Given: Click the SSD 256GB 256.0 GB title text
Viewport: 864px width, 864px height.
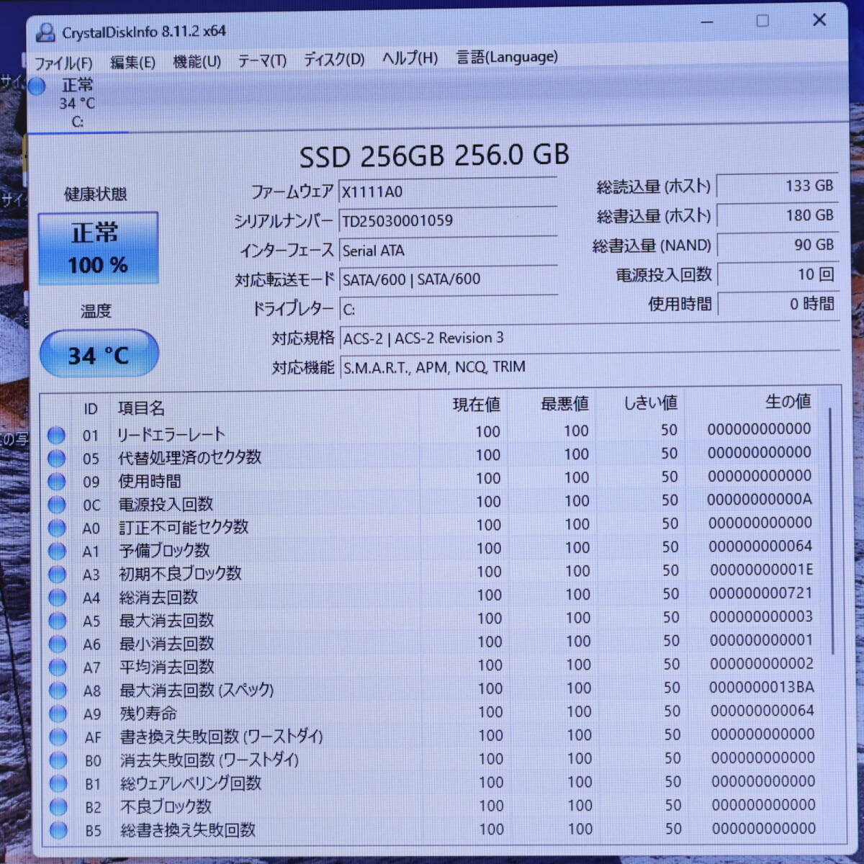Looking at the screenshot, I should pos(433,156).
